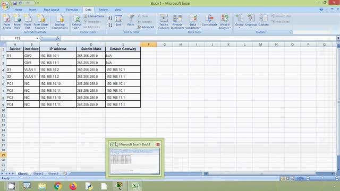Click Sort A to Z icon
The height and width of the screenshot is (191, 340).
110,19
